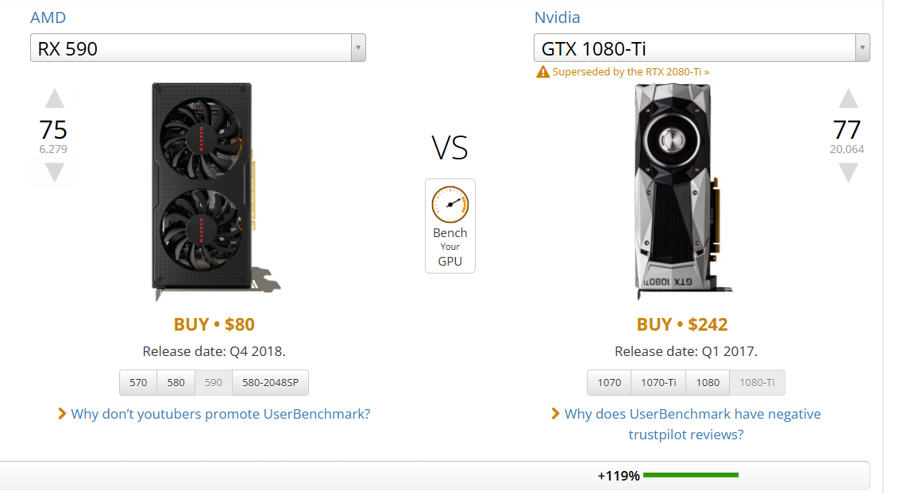Switch to the 1070-Ti model tab
The height and width of the screenshot is (494, 899).
click(658, 382)
